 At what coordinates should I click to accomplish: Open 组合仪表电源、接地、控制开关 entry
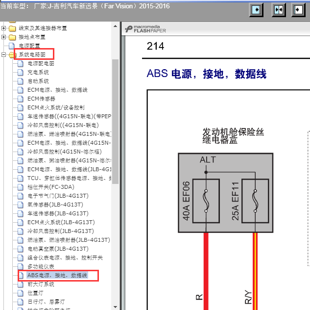pyautogui.click(x=65, y=258)
